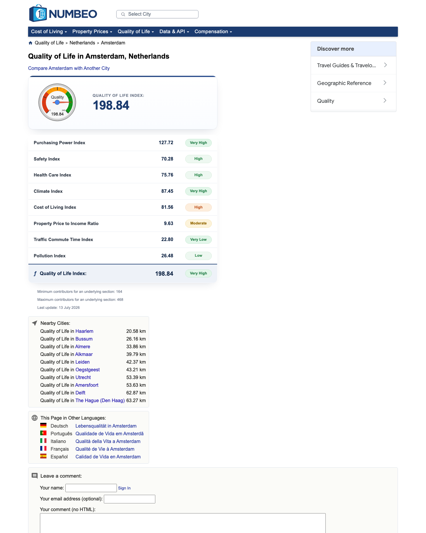426x533 pixels.
Task: Open Qualidade de Vida em Amsterdã
Action: coord(109,434)
